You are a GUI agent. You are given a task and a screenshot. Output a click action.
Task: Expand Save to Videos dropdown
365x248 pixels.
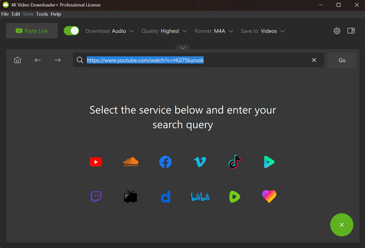coord(263,31)
